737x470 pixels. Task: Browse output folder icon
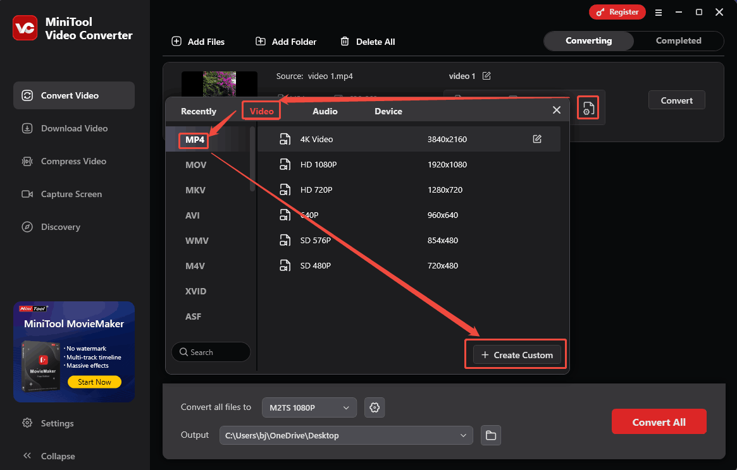pos(491,435)
